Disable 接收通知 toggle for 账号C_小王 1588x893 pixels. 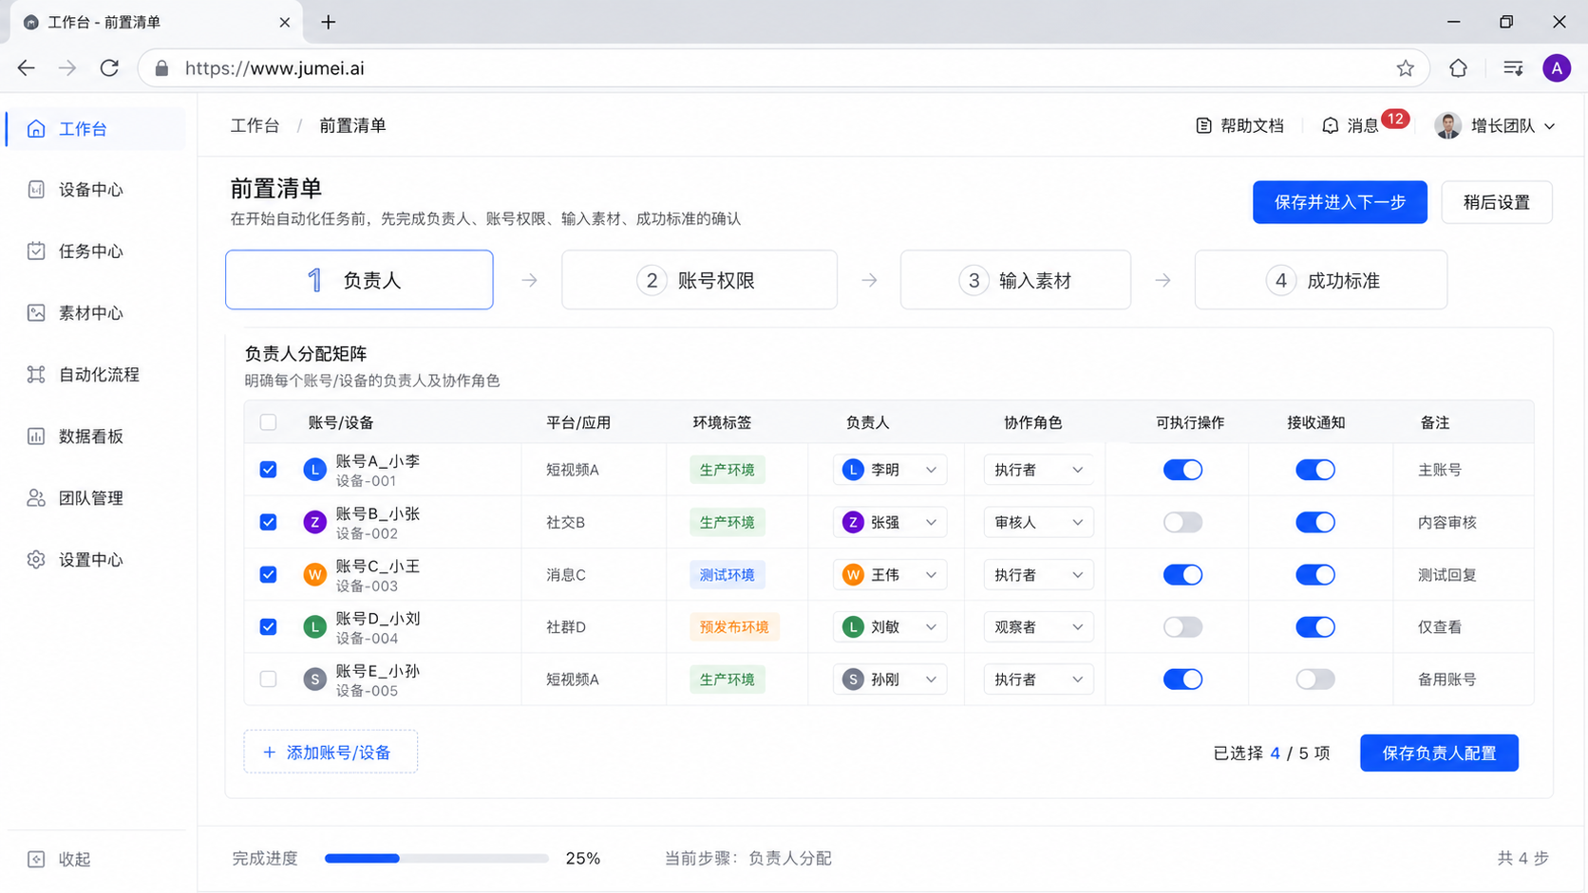point(1315,575)
